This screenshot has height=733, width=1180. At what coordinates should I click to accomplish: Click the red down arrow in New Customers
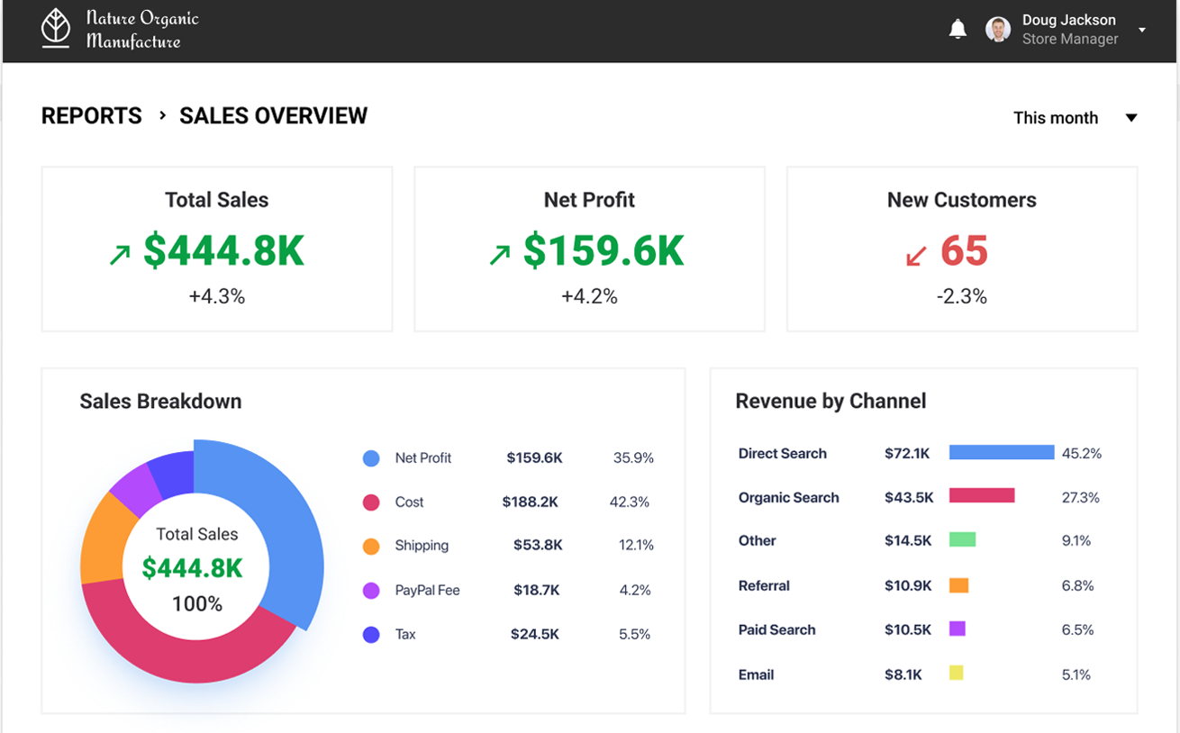[x=916, y=257]
